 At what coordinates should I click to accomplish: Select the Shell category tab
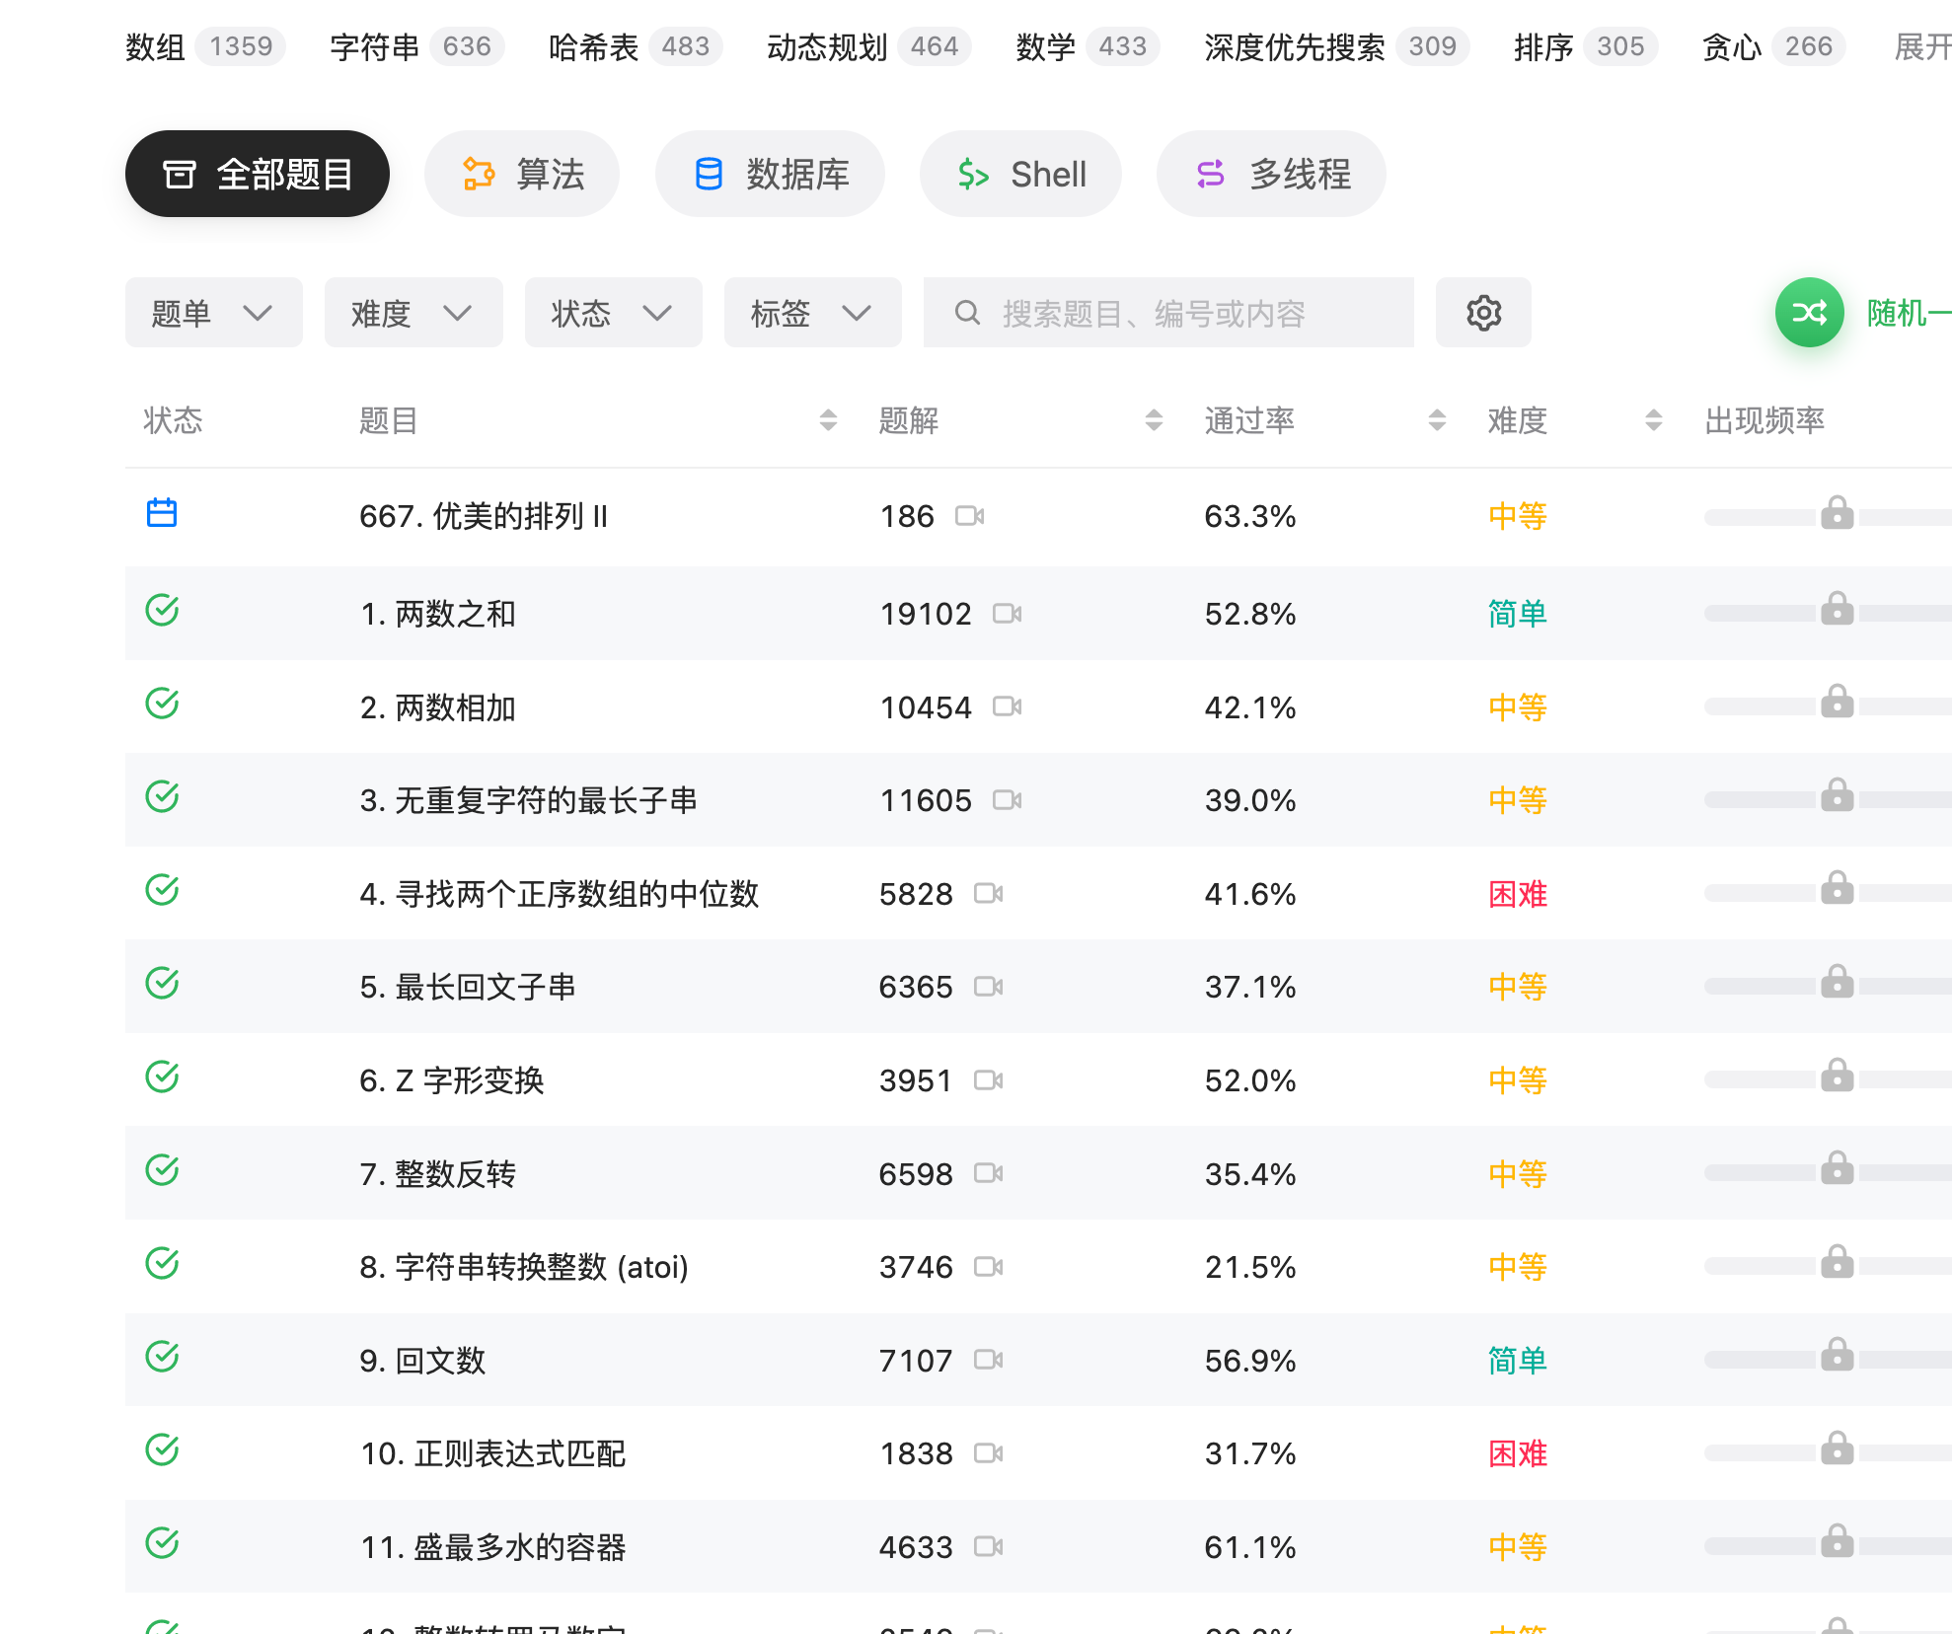click(1020, 175)
